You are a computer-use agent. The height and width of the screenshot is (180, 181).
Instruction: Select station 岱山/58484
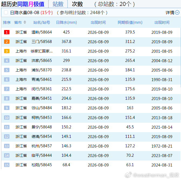[42, 108]
